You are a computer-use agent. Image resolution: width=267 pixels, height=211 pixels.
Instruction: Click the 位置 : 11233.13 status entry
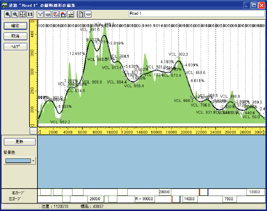pos(55,207)
